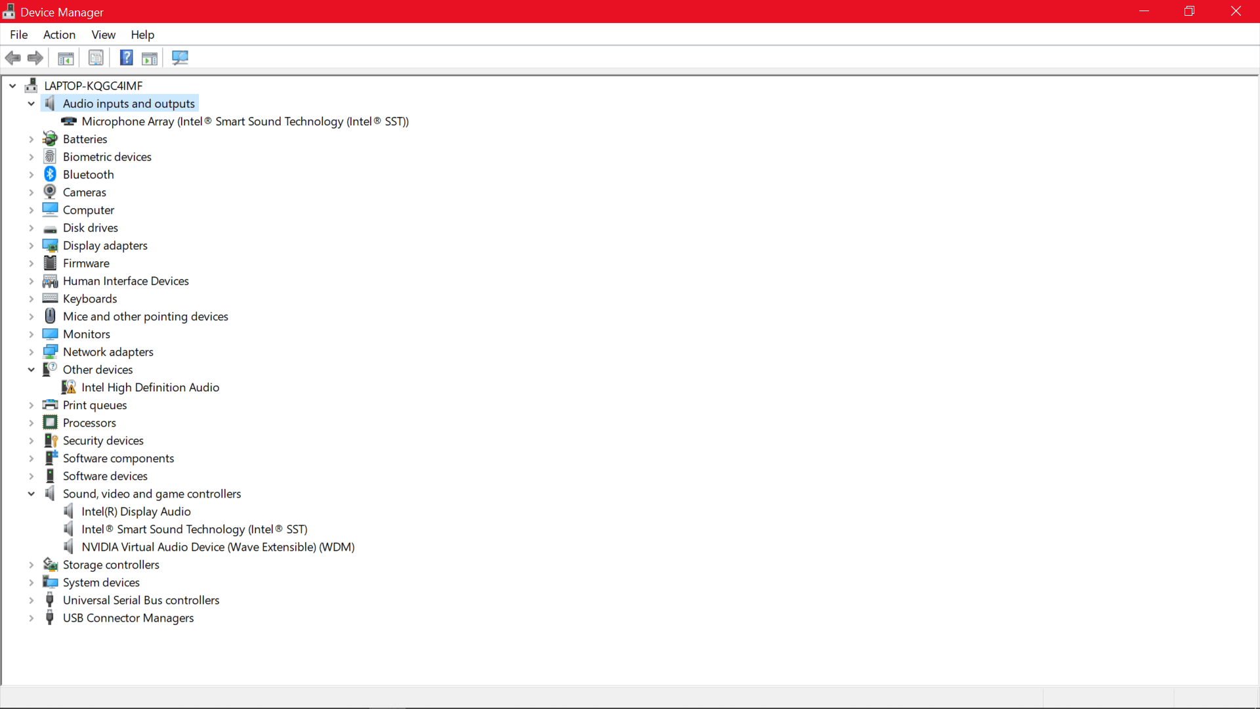Expand the Display adapters category
The height and width of the screenshot is (709, 1260).
point(31,246)
